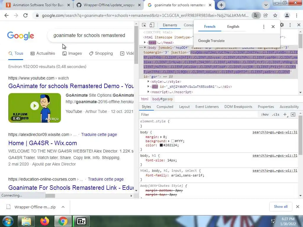Screen dimensions: 303x227
Task: Open GoAnimate for schools Remastered Demo result
Action: coord(71,86)
